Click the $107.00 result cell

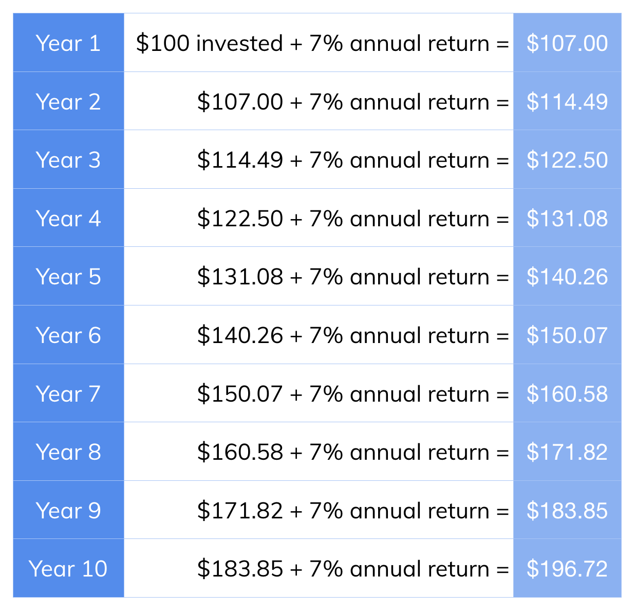click(567, 43)
